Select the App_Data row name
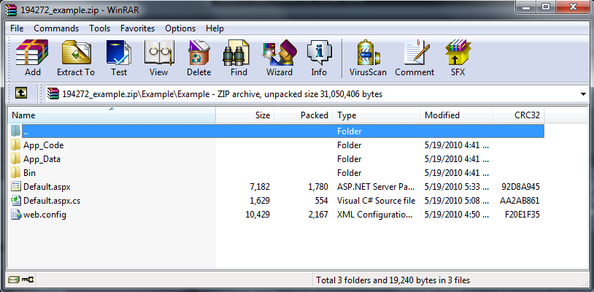Screen dimensions: 594x292 click(x=42, y=159)
